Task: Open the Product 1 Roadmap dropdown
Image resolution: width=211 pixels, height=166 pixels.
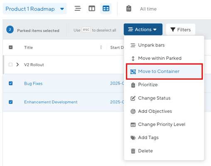Action: [x=34, y=9]
